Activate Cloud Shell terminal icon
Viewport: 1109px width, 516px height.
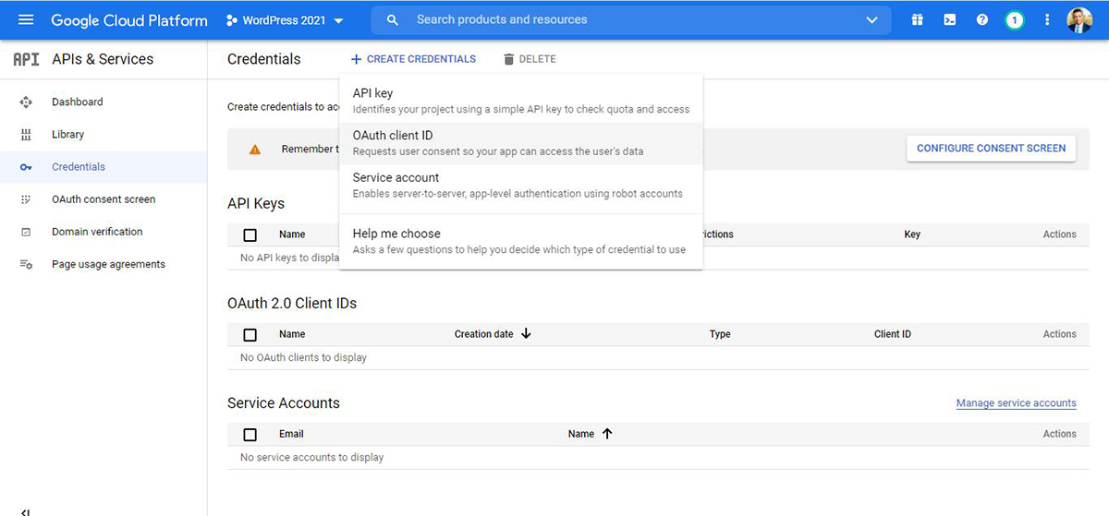[949, 20]
